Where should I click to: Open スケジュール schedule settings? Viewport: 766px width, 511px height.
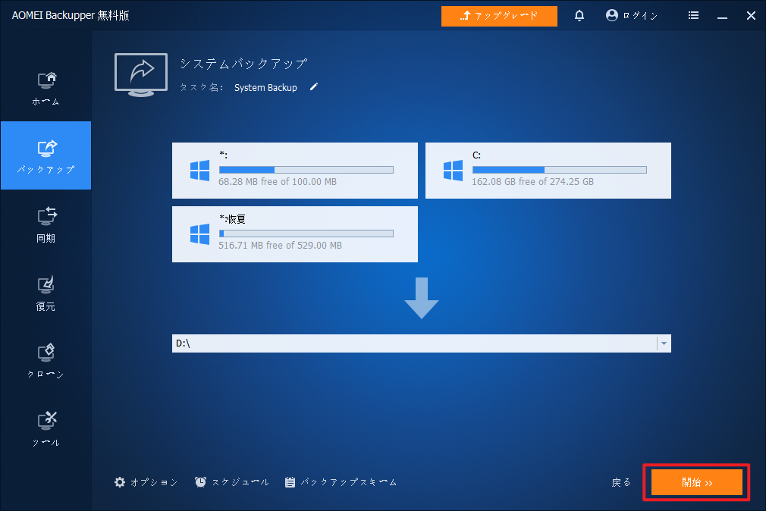click(x=232, y=482)
